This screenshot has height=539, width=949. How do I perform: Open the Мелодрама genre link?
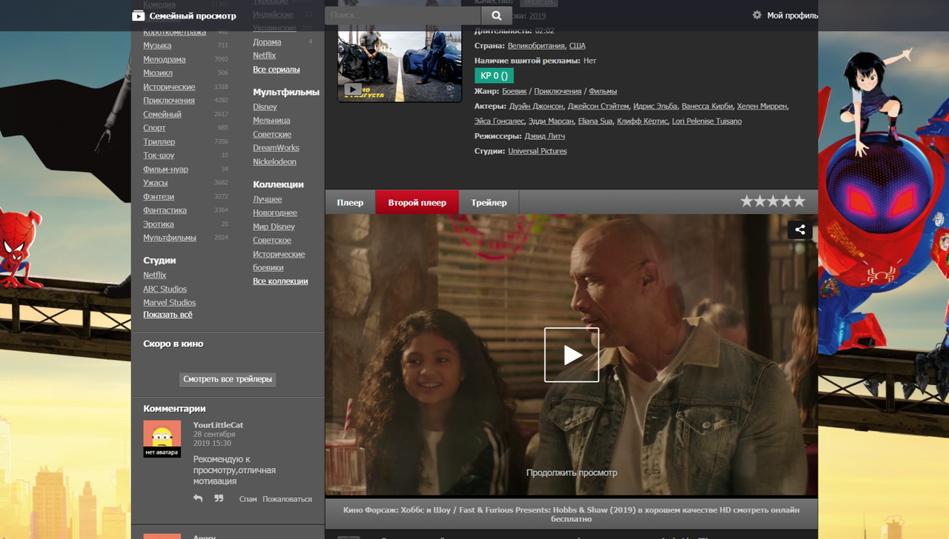(165, 59)
